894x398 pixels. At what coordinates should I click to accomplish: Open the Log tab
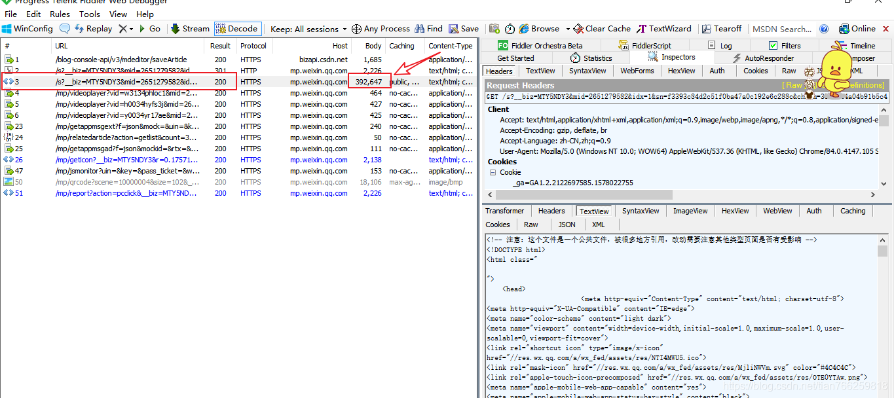(x=720, y=46)
